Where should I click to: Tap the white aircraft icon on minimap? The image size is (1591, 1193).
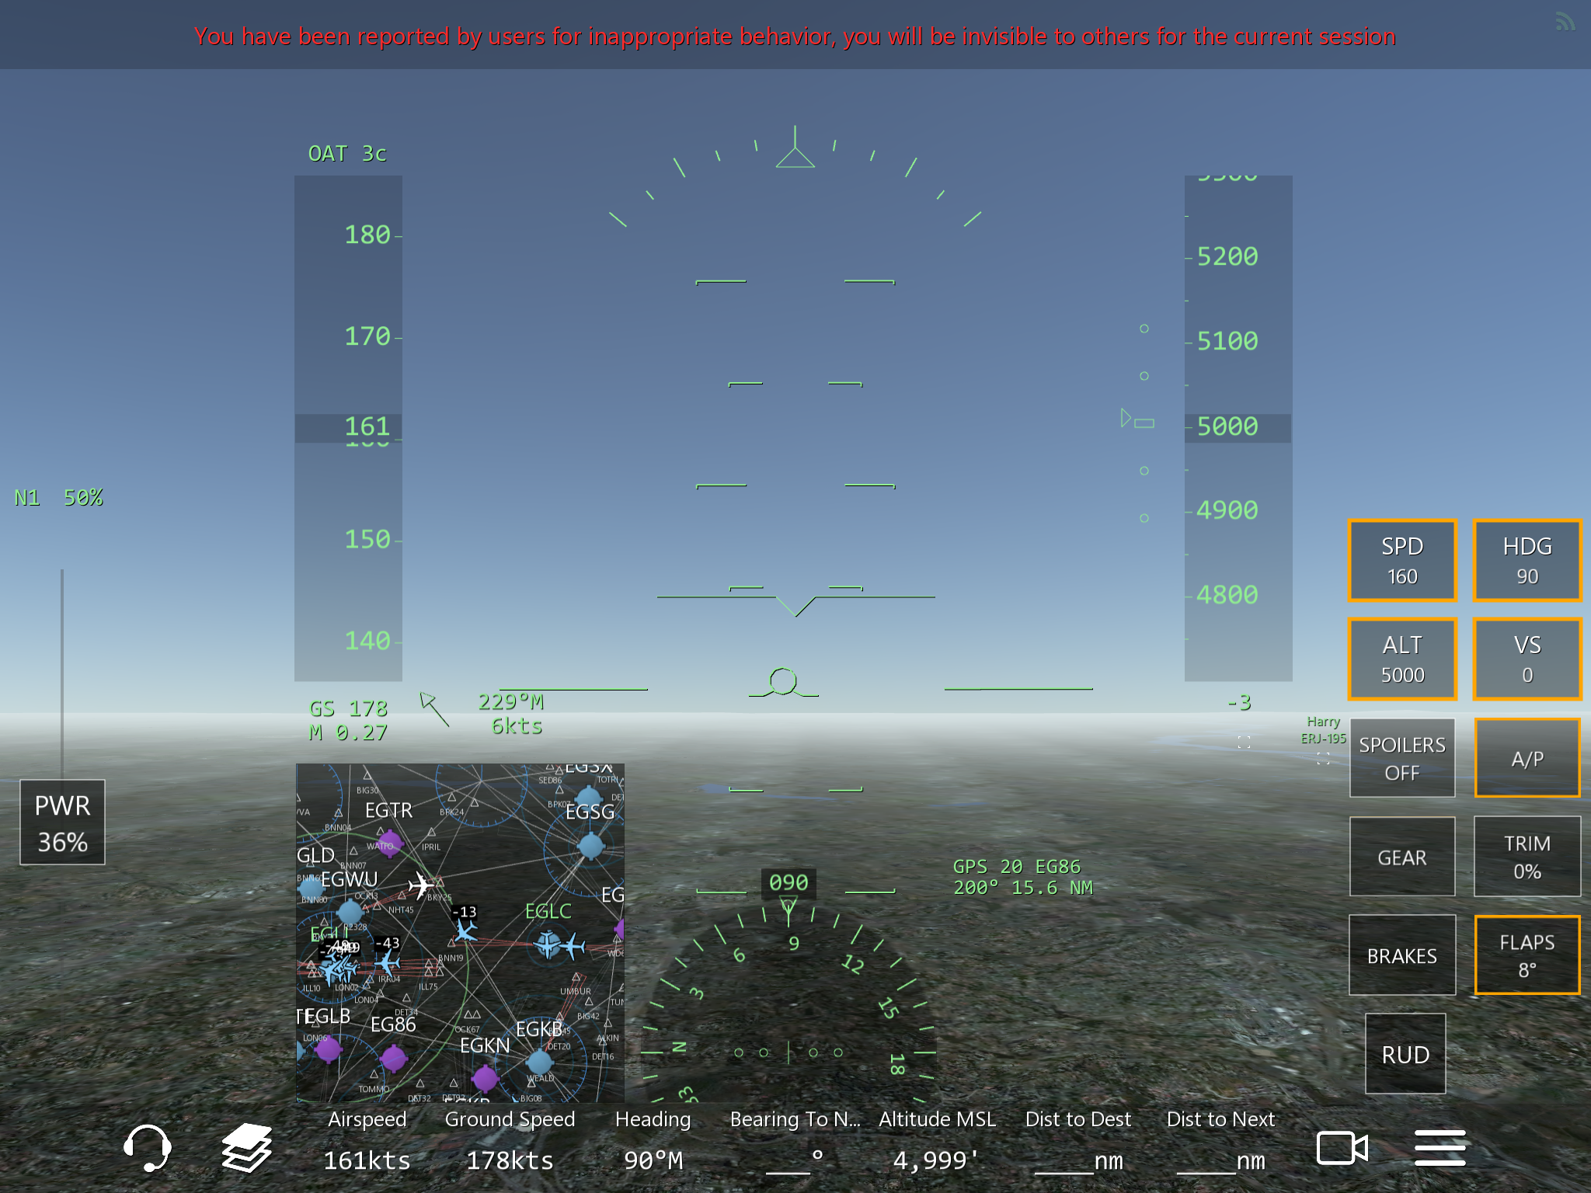tap(421, 885)
